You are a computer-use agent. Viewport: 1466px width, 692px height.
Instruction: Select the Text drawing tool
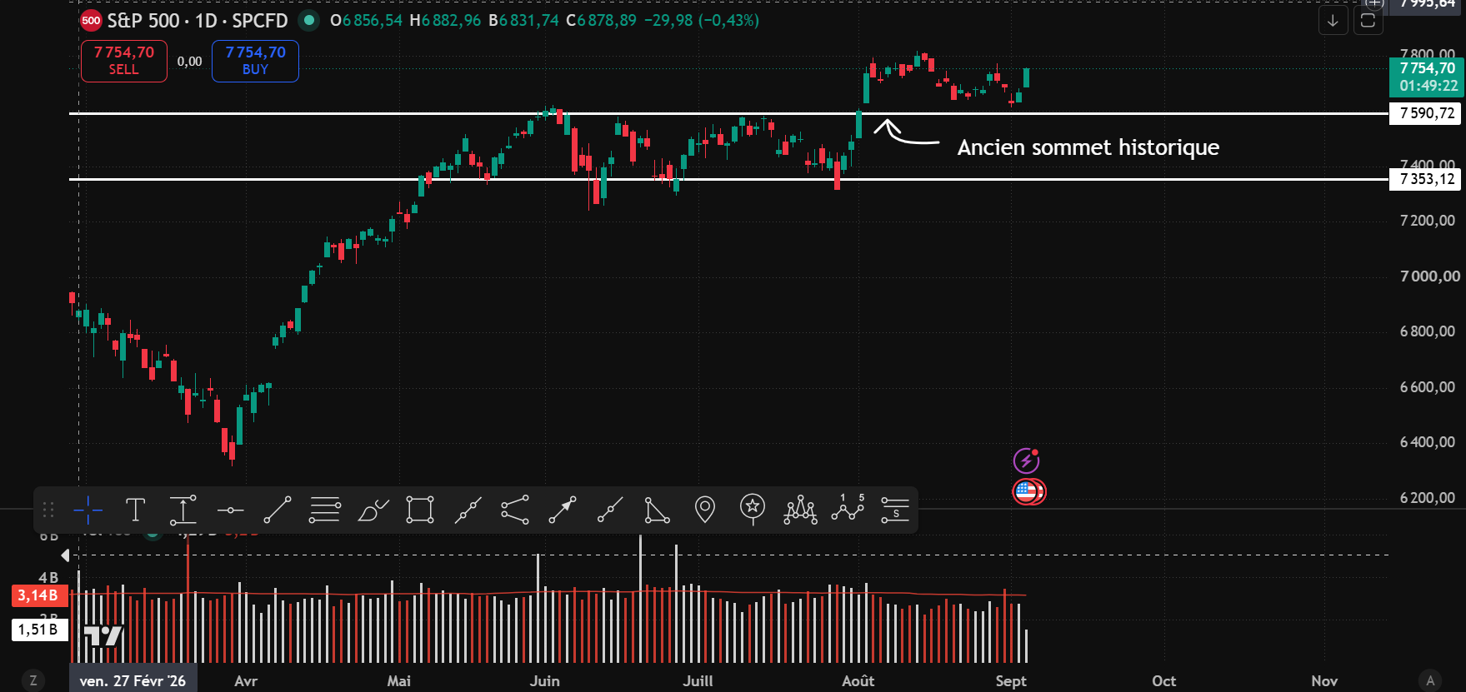(x=135, y=510)
